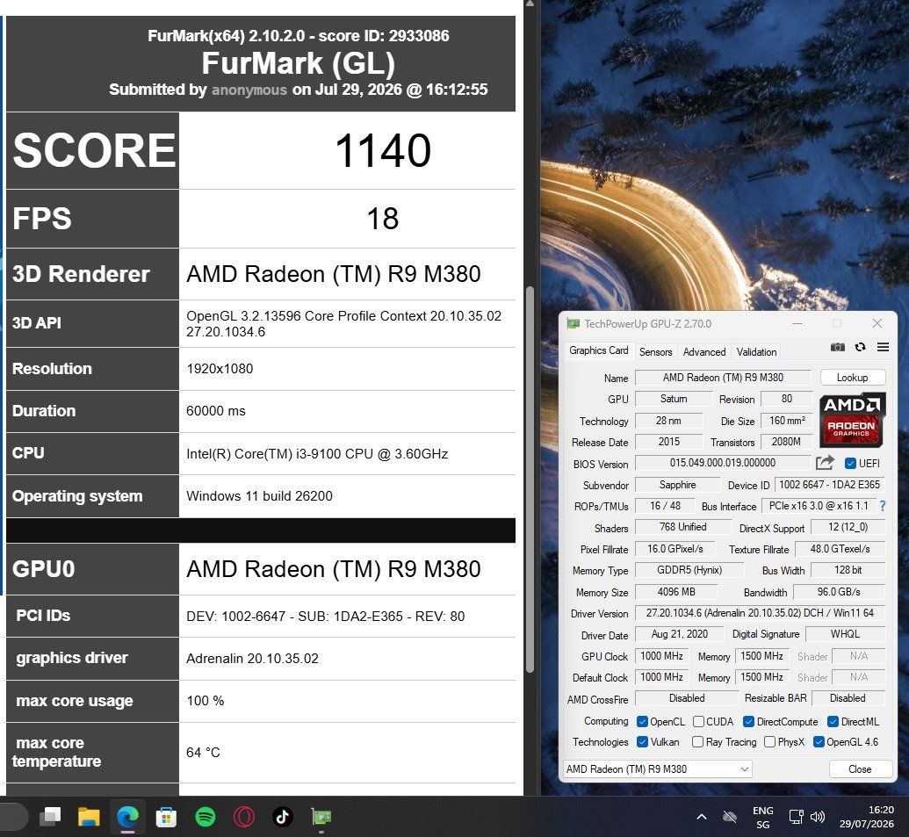Click the ENG SG language indicator
This screenshot has height=837, width=909.
click(763, 818)
